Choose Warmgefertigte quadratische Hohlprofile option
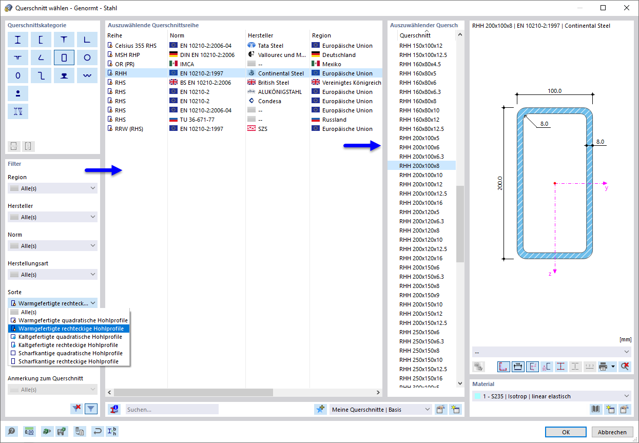Screen dimensions: 639x443 click(69, 320)
